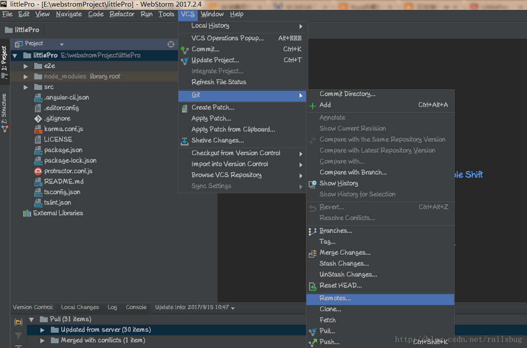
Task: Click the Pull icon in Git submenu
Action: (312, 331)
